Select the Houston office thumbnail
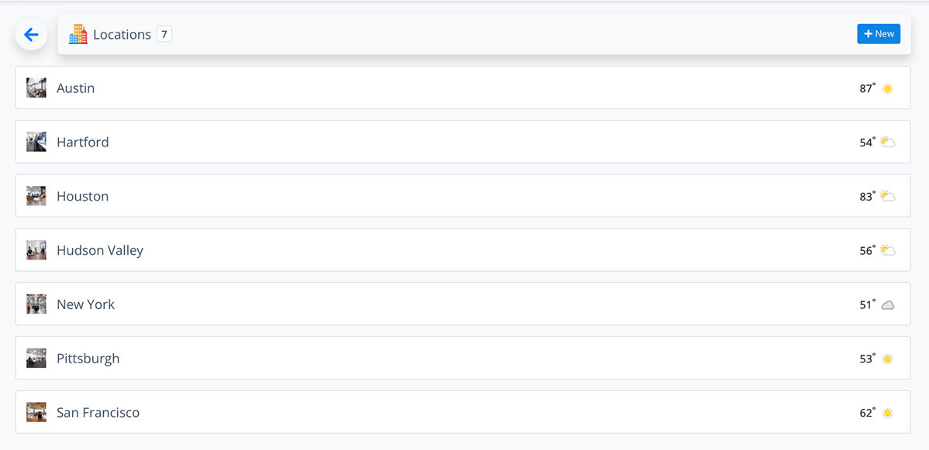This screenshot has width=929, height=450. point(36,196)
